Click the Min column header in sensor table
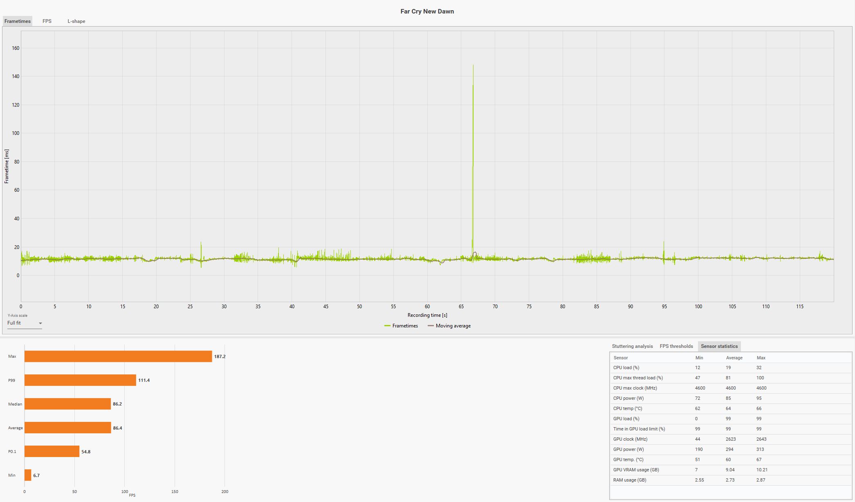The image size is (855, 502). 699,358
